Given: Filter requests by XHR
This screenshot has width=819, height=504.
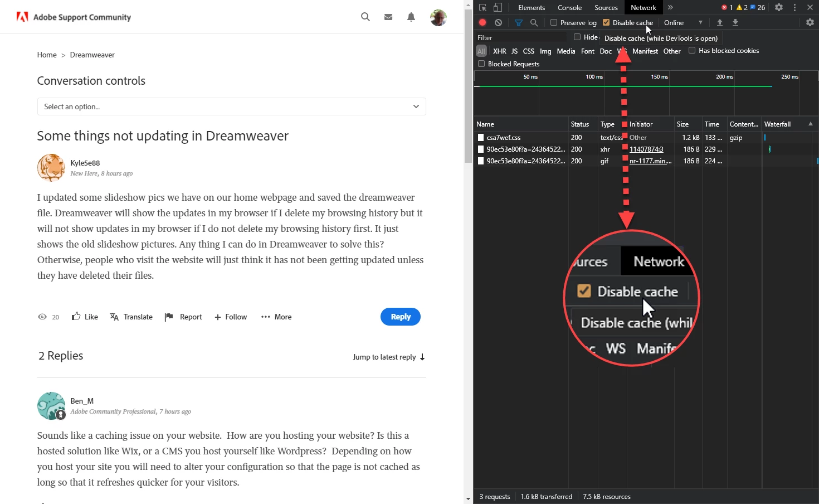Looking at the screenshot, I should click(500, 51).
